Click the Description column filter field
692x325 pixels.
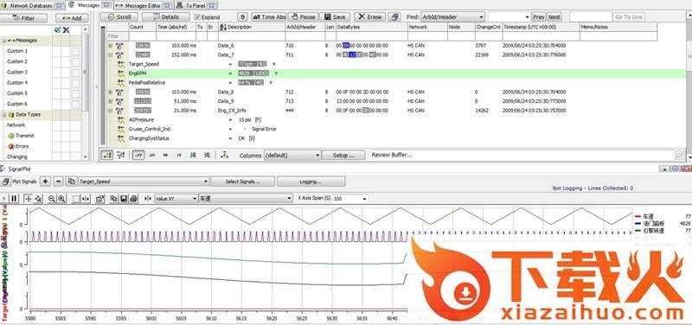click(x=252, y=36)
